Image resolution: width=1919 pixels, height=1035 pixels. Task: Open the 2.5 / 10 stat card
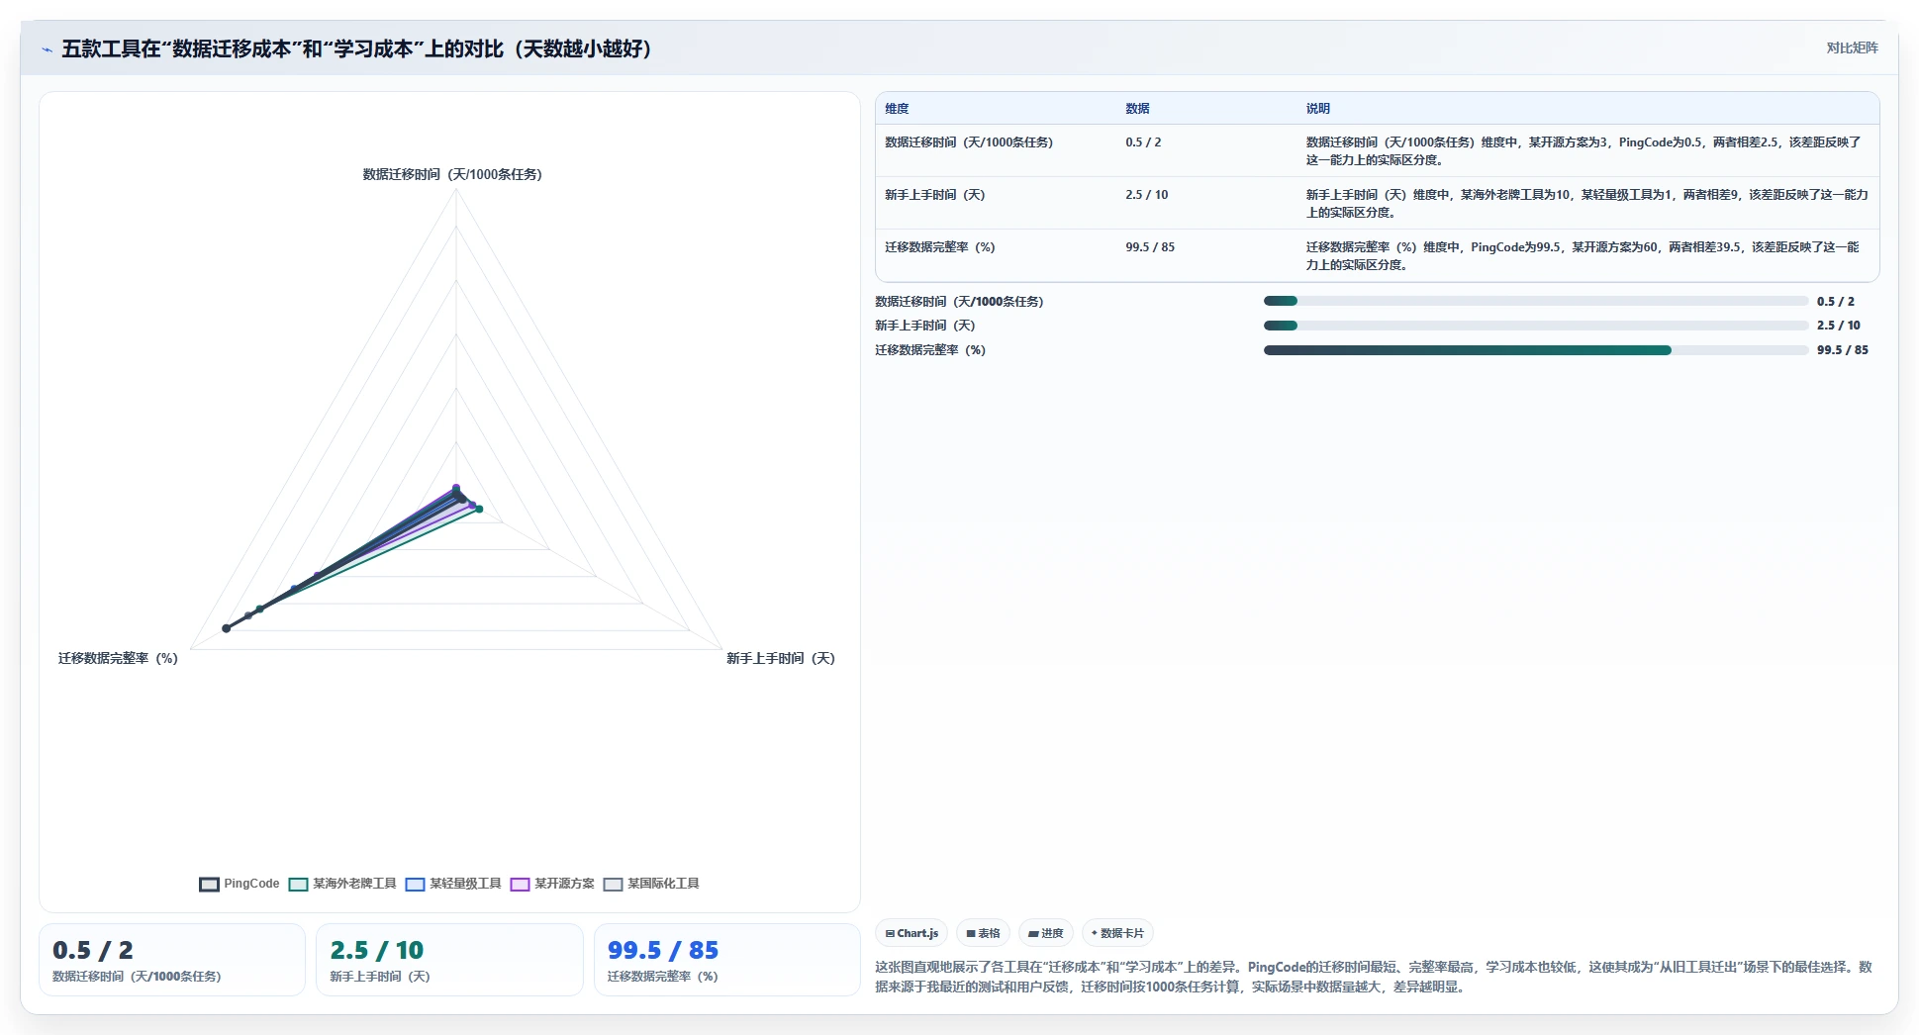[x=449, y=960]
